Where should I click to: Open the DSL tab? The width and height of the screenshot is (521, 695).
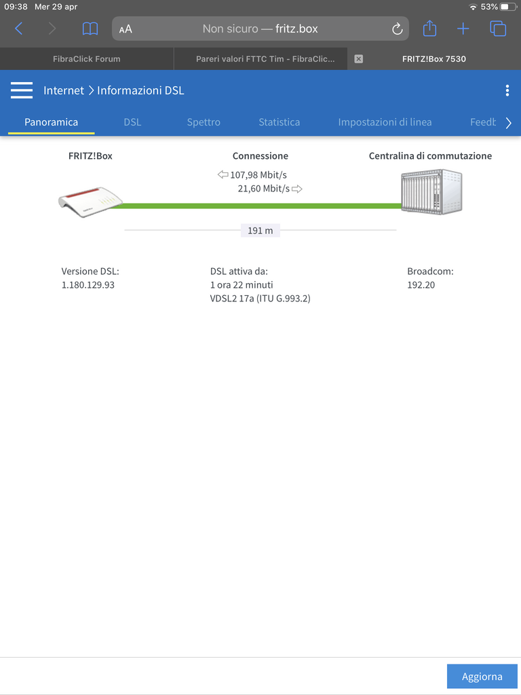[132, 122]
